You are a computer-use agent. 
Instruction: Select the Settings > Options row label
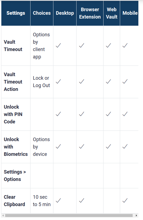(x=15, y=176)
